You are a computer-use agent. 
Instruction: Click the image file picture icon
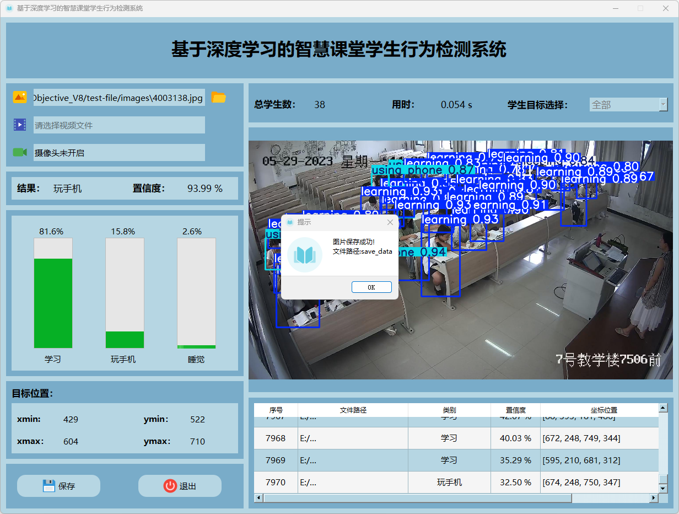point(20,98)
